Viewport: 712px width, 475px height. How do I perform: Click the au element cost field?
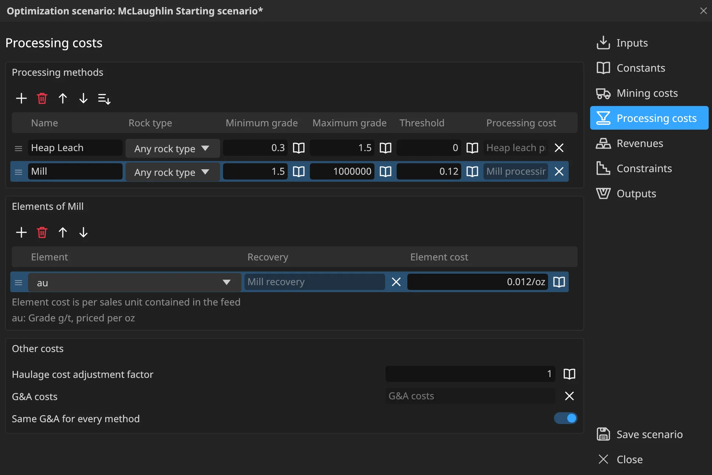coord(477,282)
